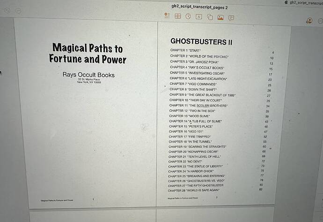Click the GHOSTBUSTERS II heading

pyautogui.click(x=201, y=41)
